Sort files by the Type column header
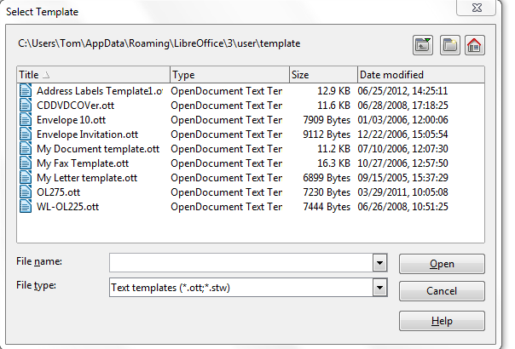Viewport: 515px width, 349px height. point(229,74)
